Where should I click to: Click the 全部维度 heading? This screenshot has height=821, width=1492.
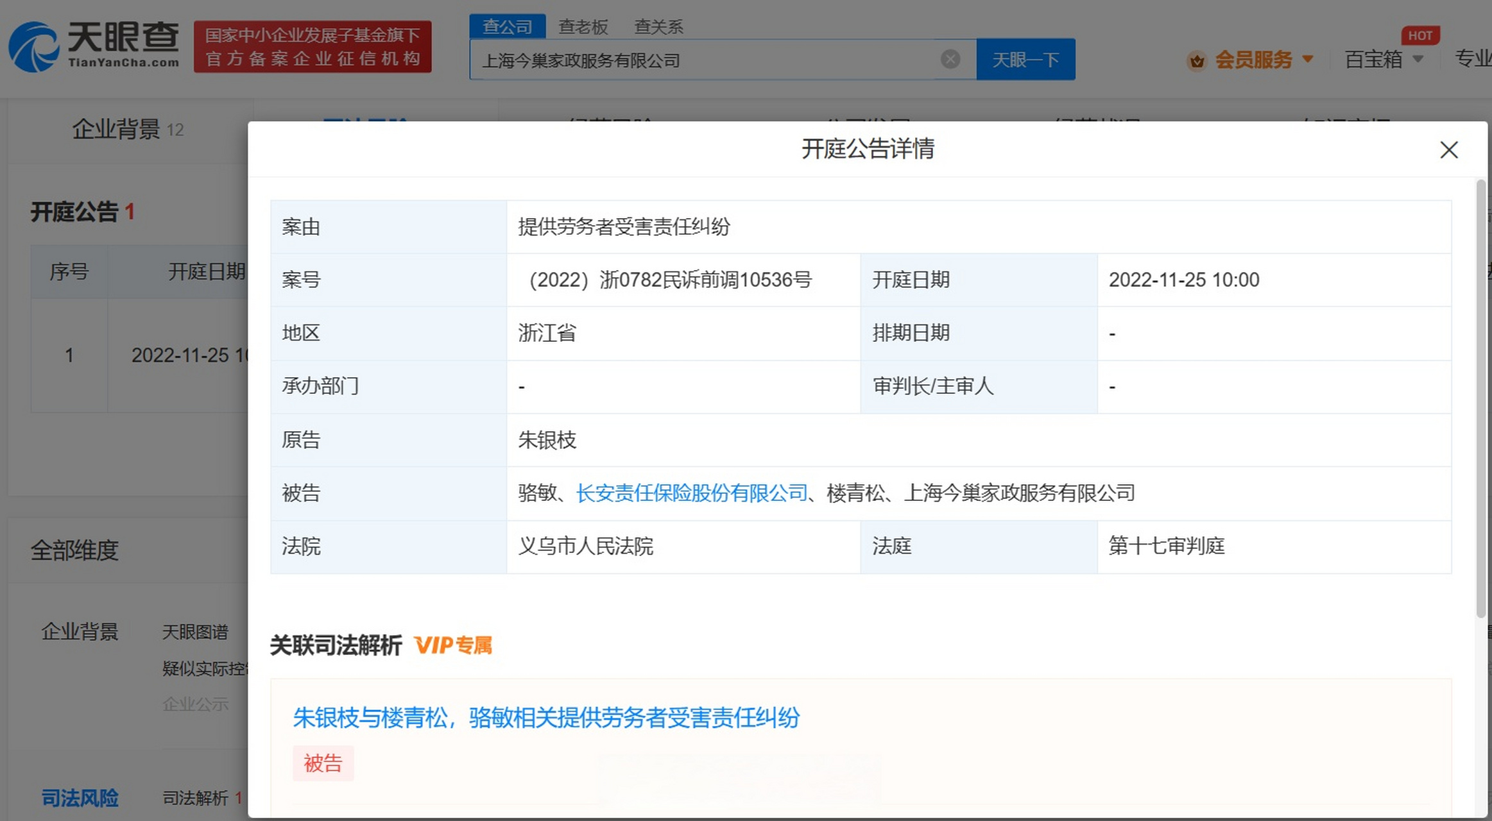(x=74, y=550)
